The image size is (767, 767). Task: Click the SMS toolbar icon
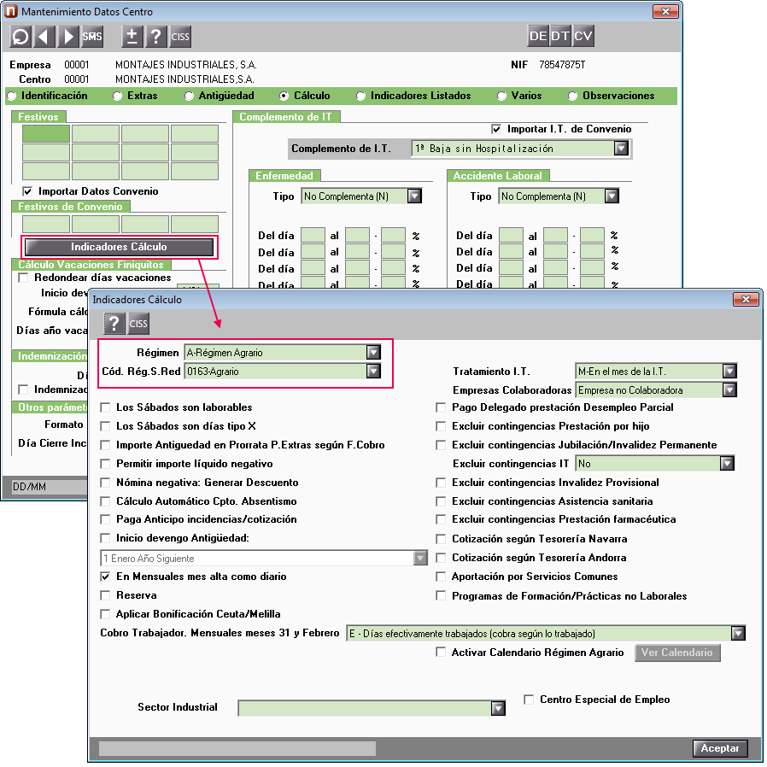pos(92,37)
